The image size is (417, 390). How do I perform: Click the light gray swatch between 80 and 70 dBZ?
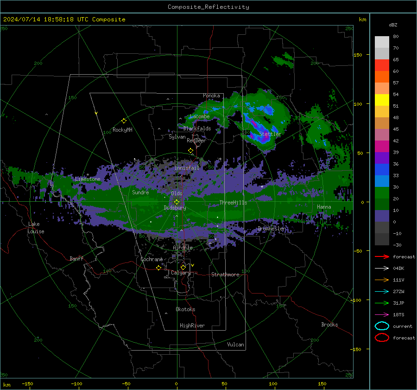[x=382, y=42]
